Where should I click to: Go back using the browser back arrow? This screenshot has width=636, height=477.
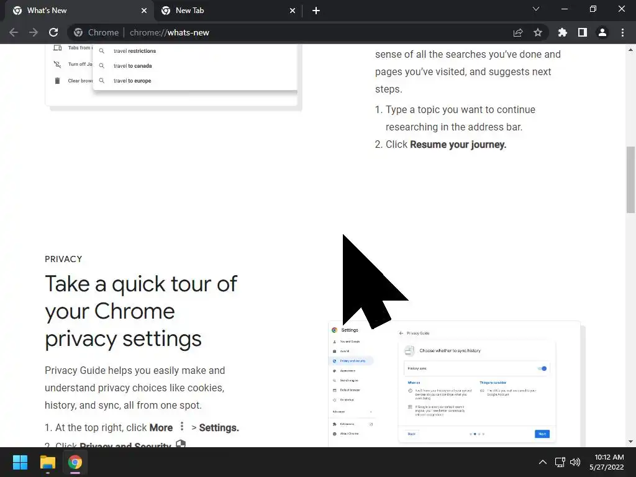14,32
